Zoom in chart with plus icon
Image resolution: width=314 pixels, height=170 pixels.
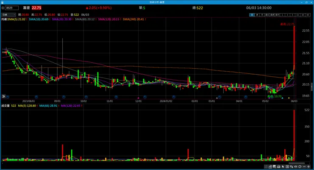pos(308,167)
